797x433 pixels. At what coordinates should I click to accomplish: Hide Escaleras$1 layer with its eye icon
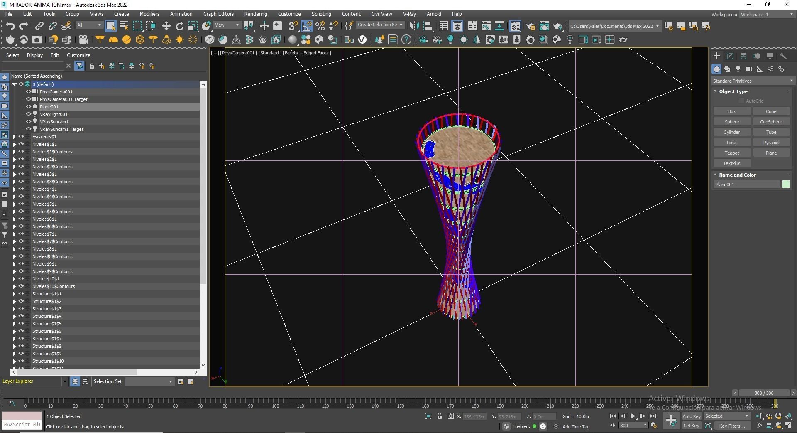(21, 137)
